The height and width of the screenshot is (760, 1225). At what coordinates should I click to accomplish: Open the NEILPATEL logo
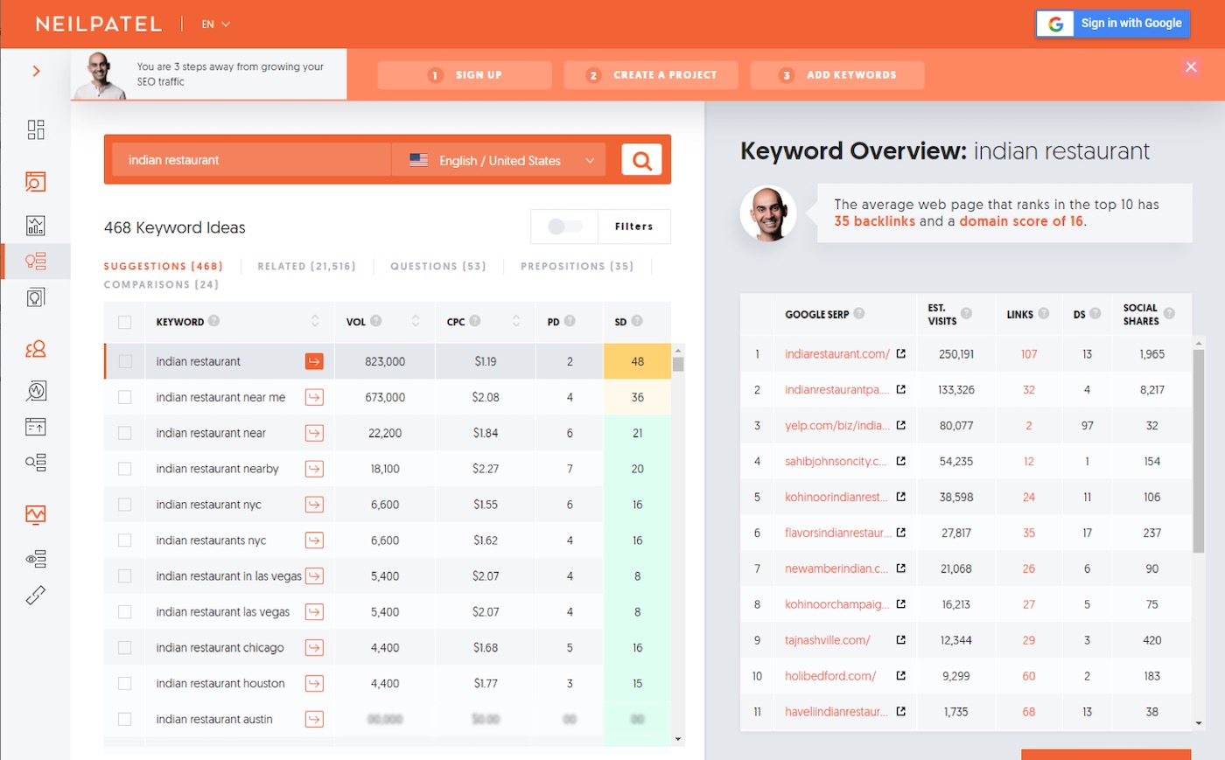tap(99, 24)
